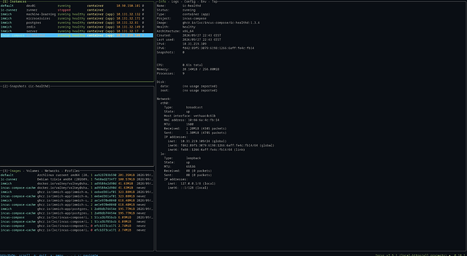Click IP 10.131.32.132 in instances list

point(129,14)
